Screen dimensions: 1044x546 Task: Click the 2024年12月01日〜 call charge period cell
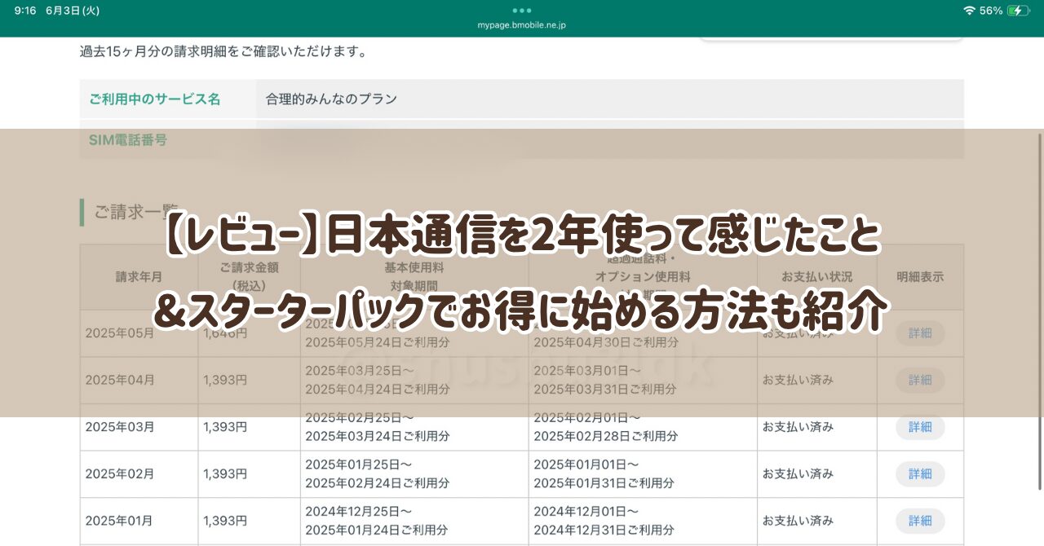[643, 521]
